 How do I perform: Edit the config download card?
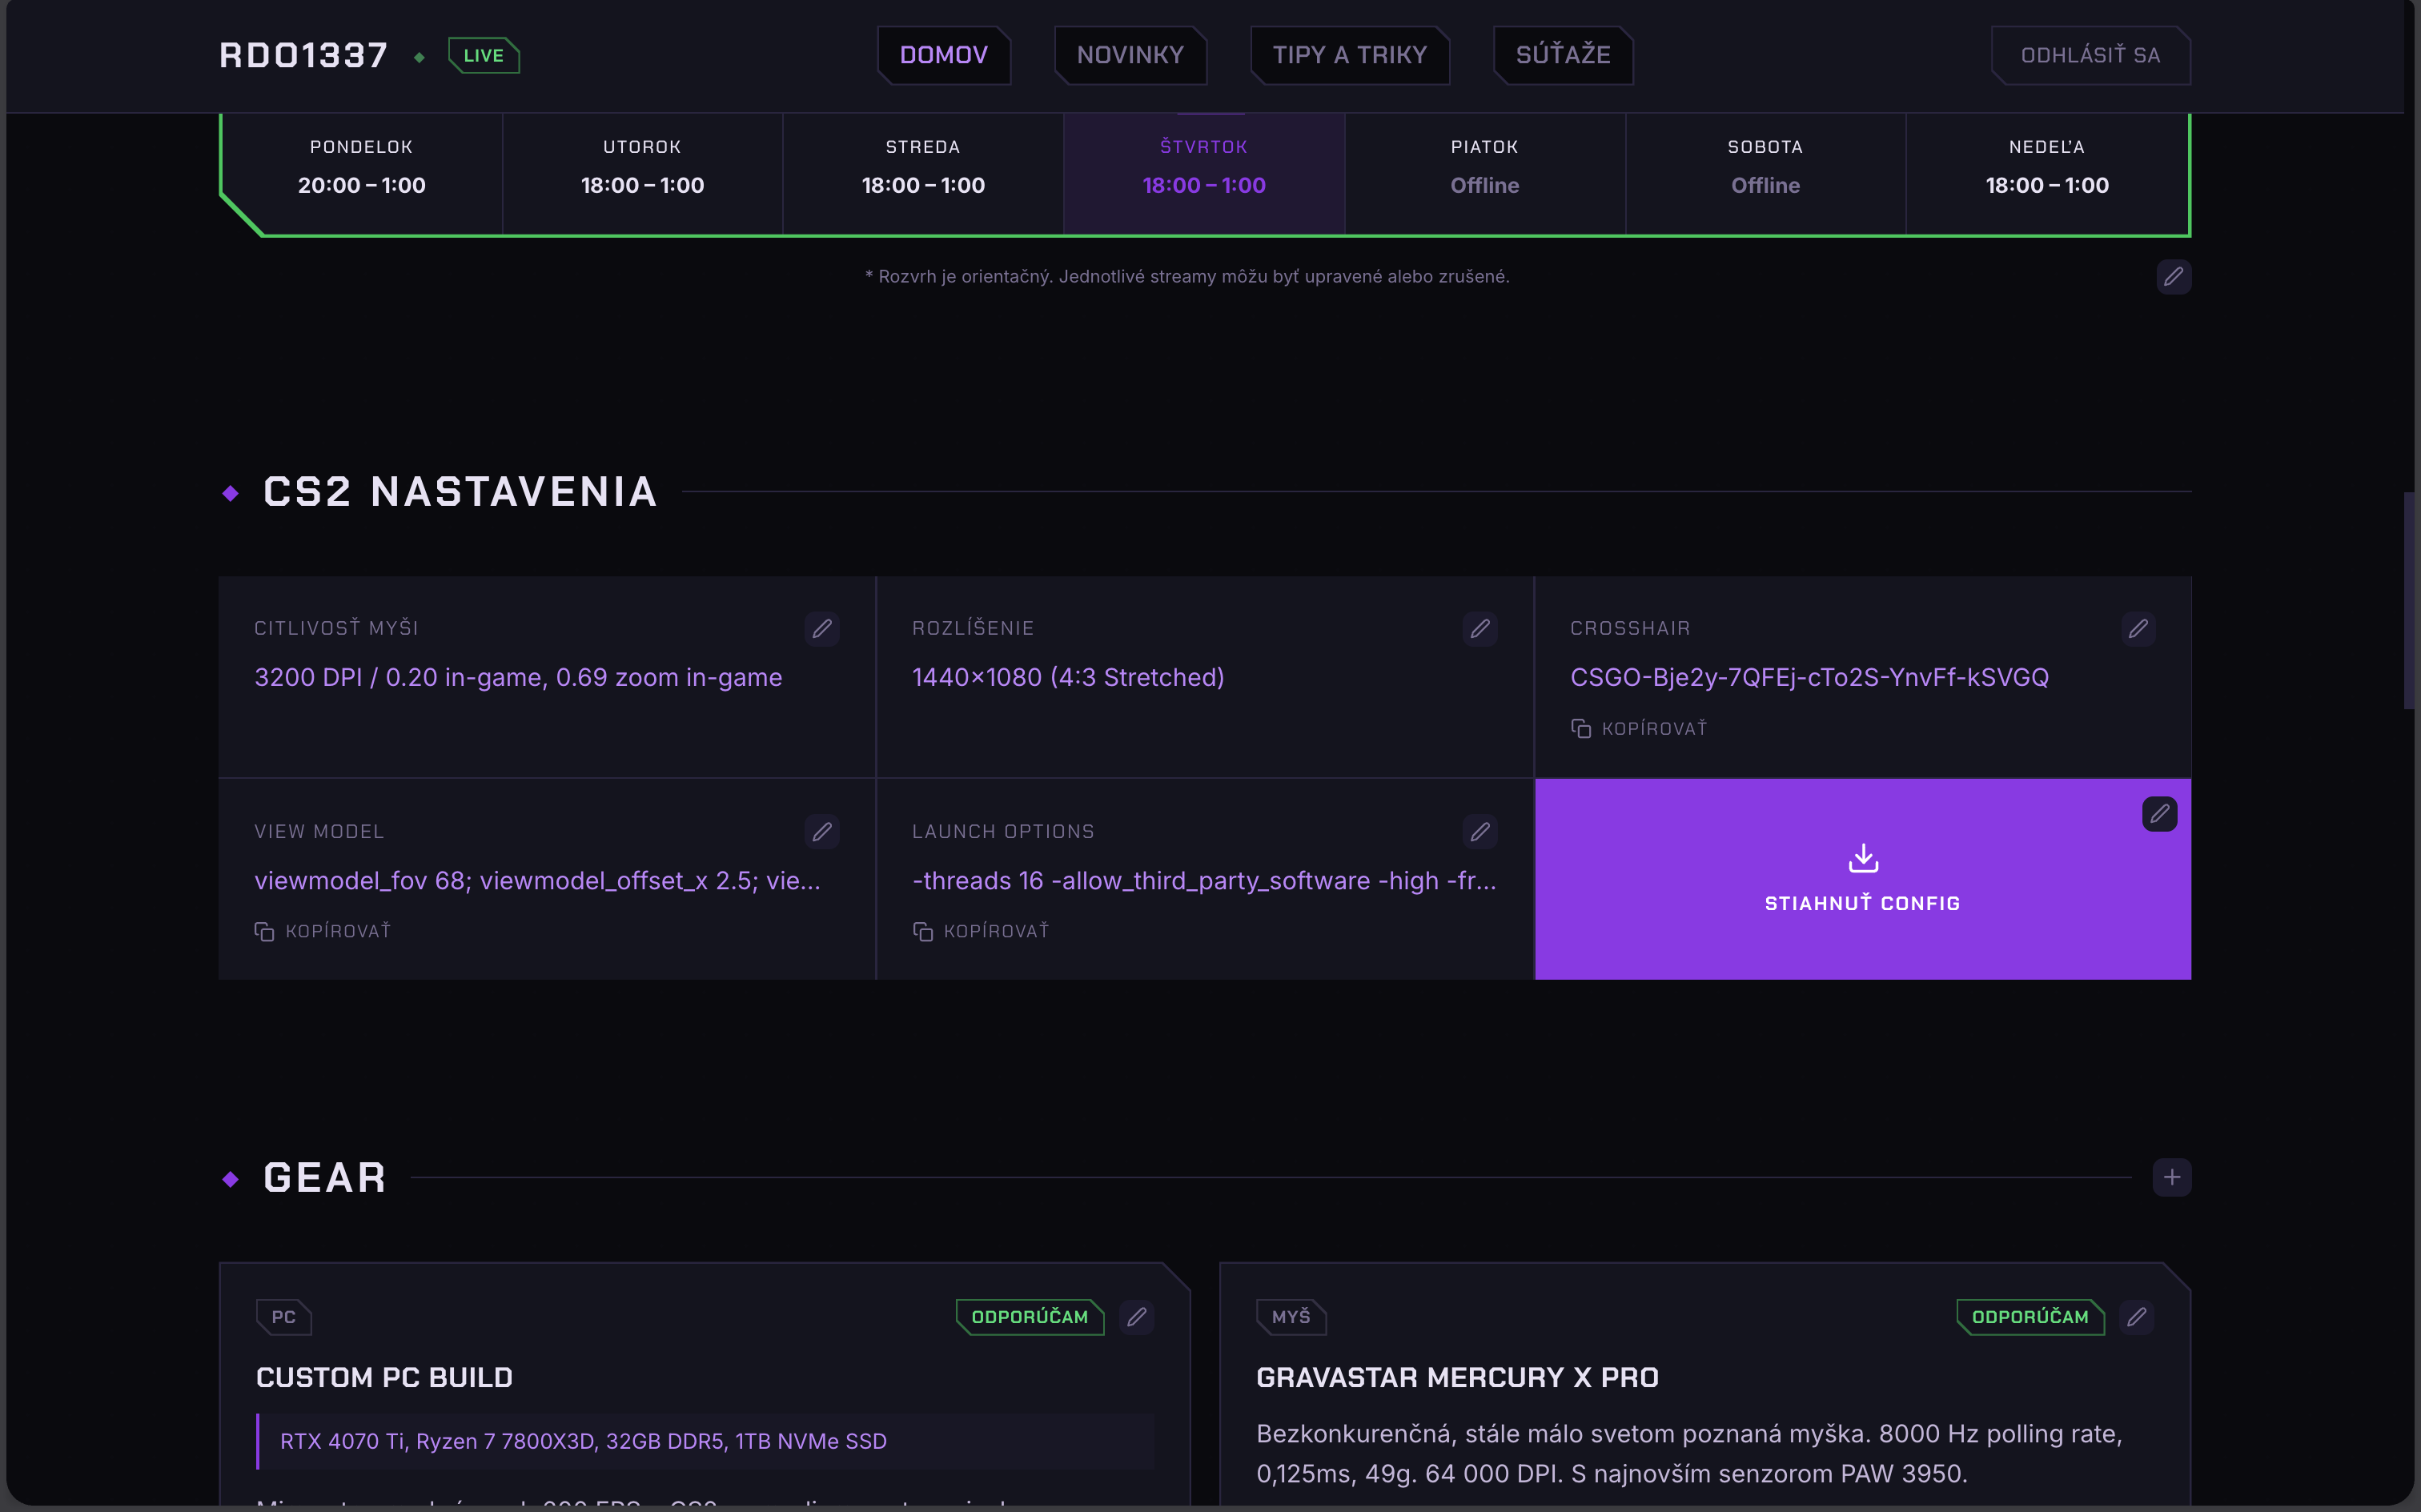2159,813
